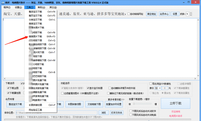
Task: Decrease the 皮肤 number with the down arrow
Action: [x=191, y=15]
